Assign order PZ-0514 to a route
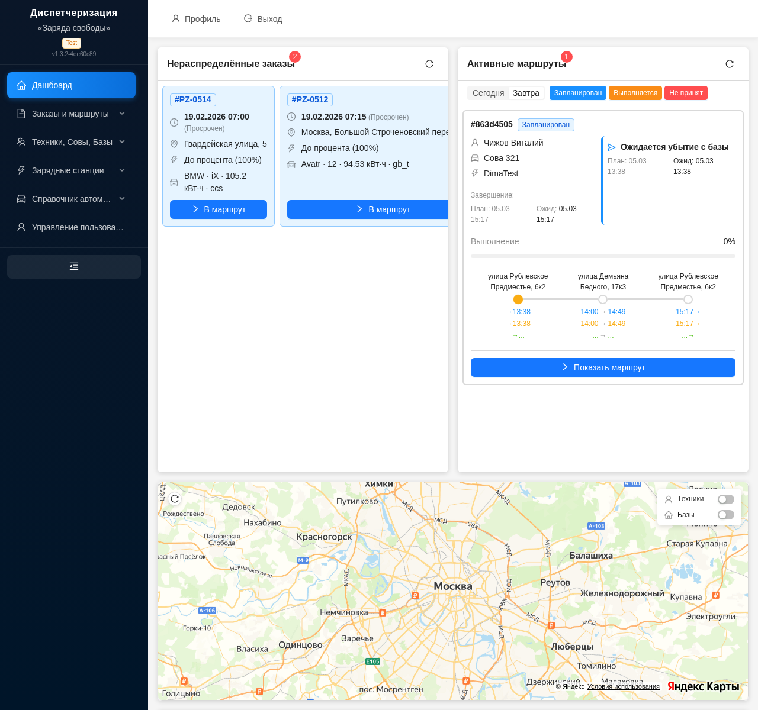Viewport: 758px width, 710px height. 219,209
